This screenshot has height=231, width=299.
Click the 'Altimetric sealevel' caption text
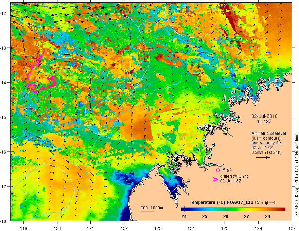pos(269,134)
